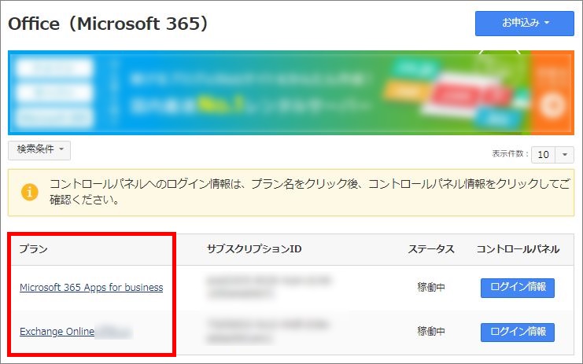Click ログイン情報 for Exchange Online
This screenshot has height=364, width=583.
(x=517, y=332)
